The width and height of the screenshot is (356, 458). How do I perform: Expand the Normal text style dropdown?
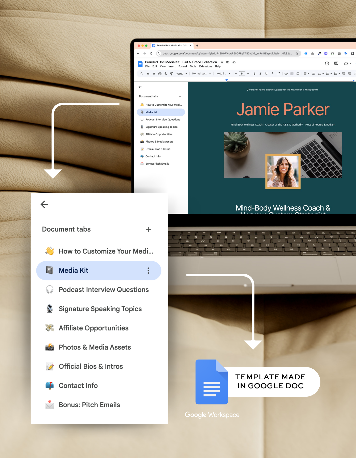point(201,74)
